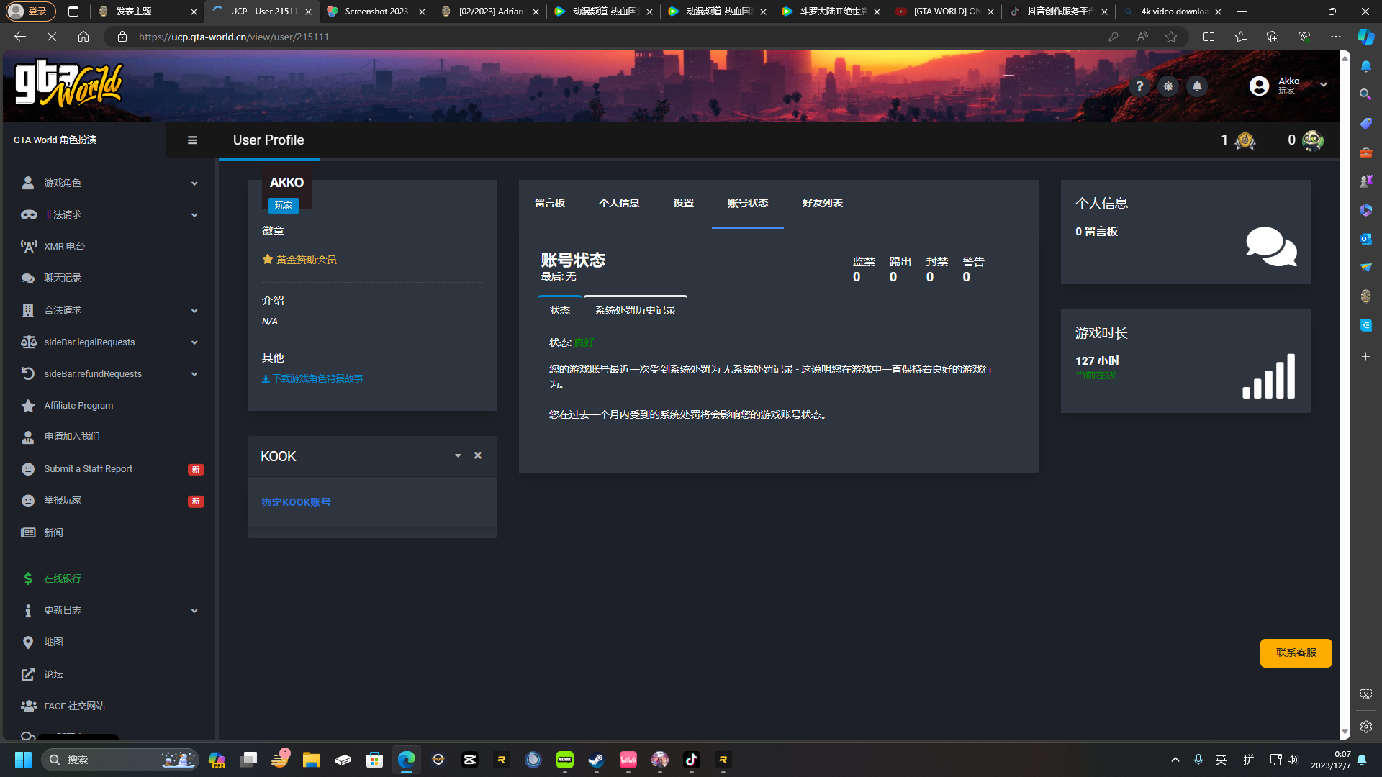
Task: Go to browser home page
Action: click(x=83, y=37)
